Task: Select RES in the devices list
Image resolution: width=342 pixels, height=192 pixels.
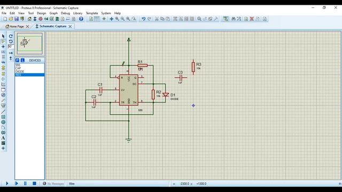Action: 29,75
